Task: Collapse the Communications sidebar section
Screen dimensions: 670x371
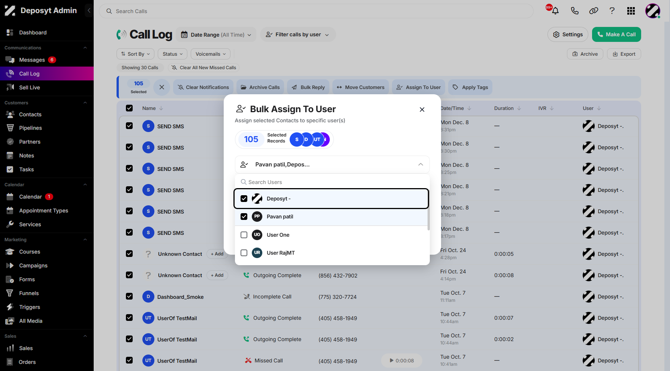Action: [85, 48]
